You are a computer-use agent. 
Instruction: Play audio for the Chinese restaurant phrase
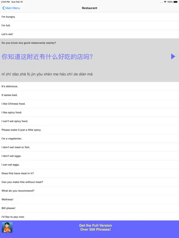pyautogui.click(x=173, y=57)
